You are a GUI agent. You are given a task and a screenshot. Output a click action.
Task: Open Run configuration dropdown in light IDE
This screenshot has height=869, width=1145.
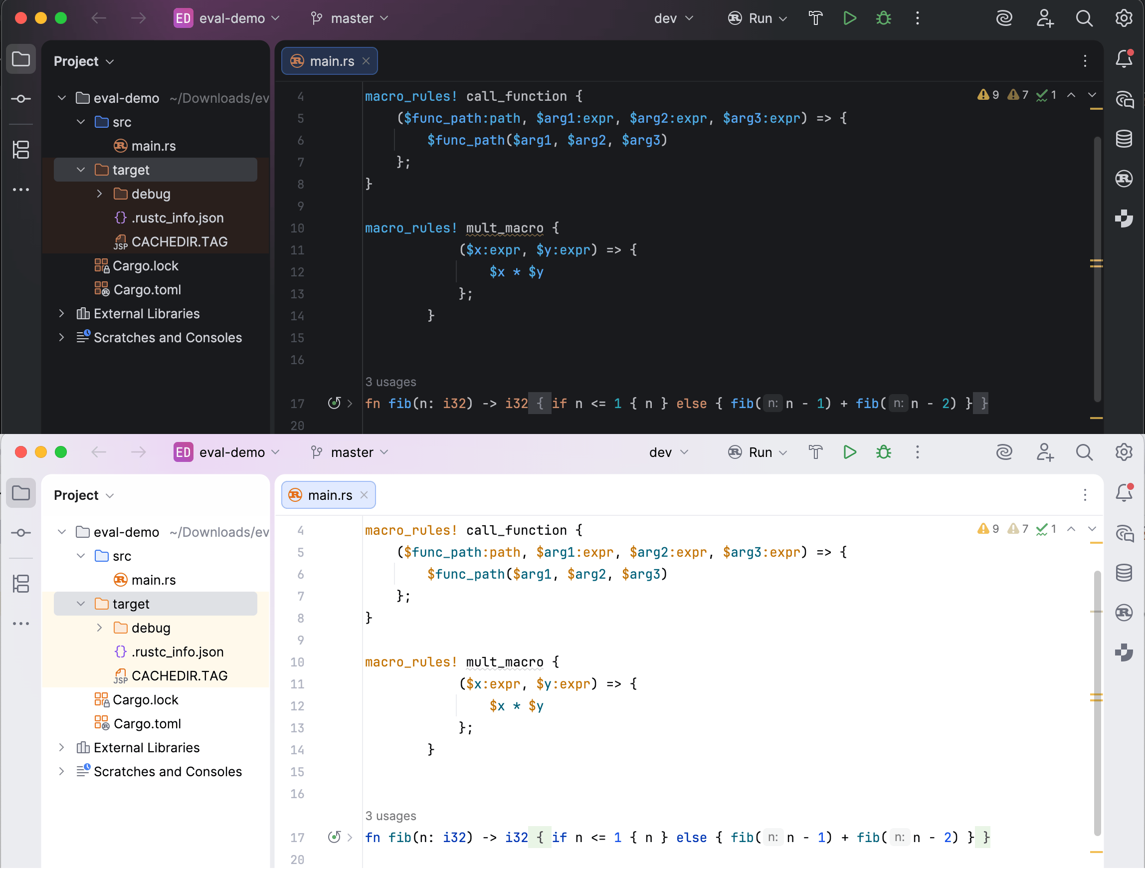pos(758,452)
